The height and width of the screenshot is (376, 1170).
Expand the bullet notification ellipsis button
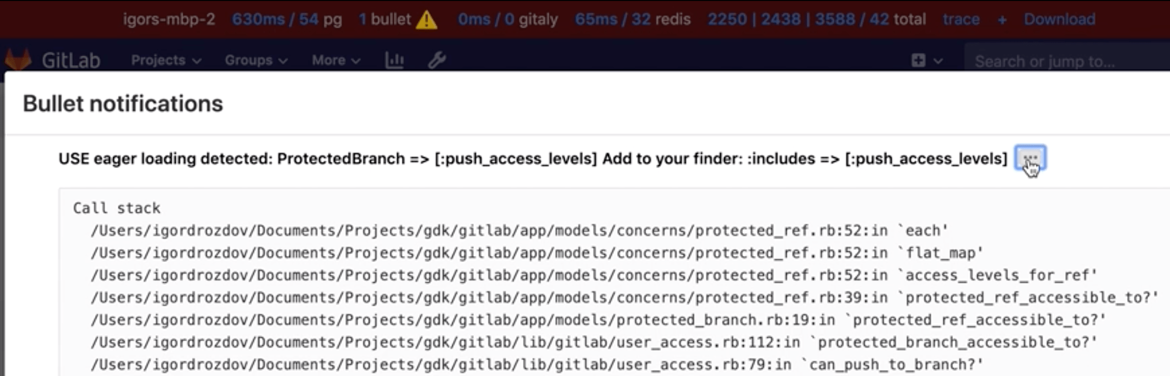click(1030, 158)
